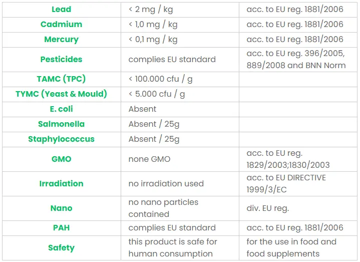The image size is (360, 262).
Task: Click 'none GMO' value cell
Action: [149, 159]
